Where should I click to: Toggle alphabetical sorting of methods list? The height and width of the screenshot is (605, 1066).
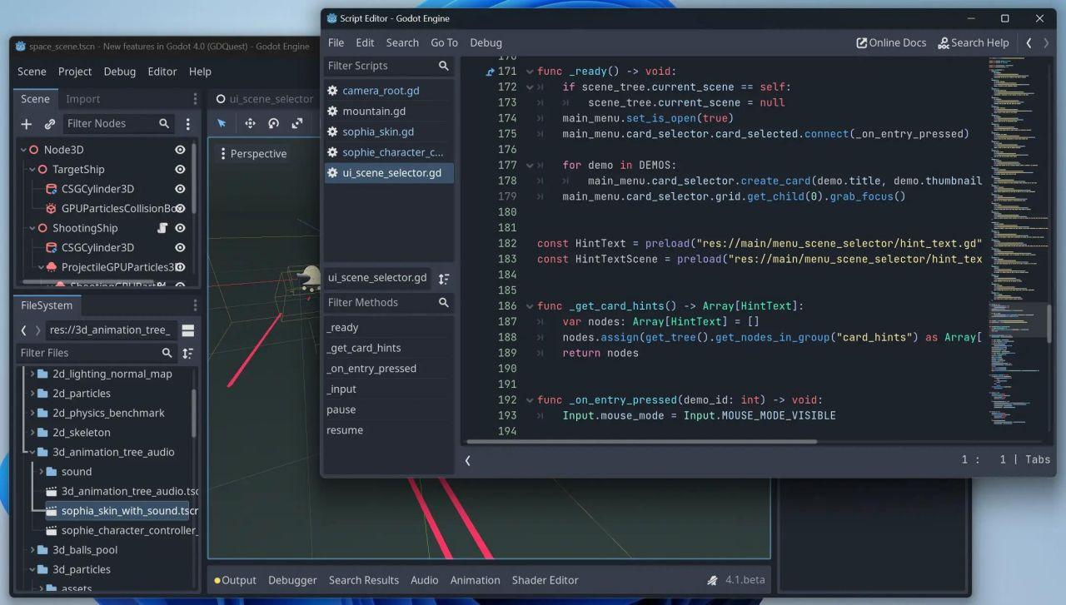pos(444,279)
